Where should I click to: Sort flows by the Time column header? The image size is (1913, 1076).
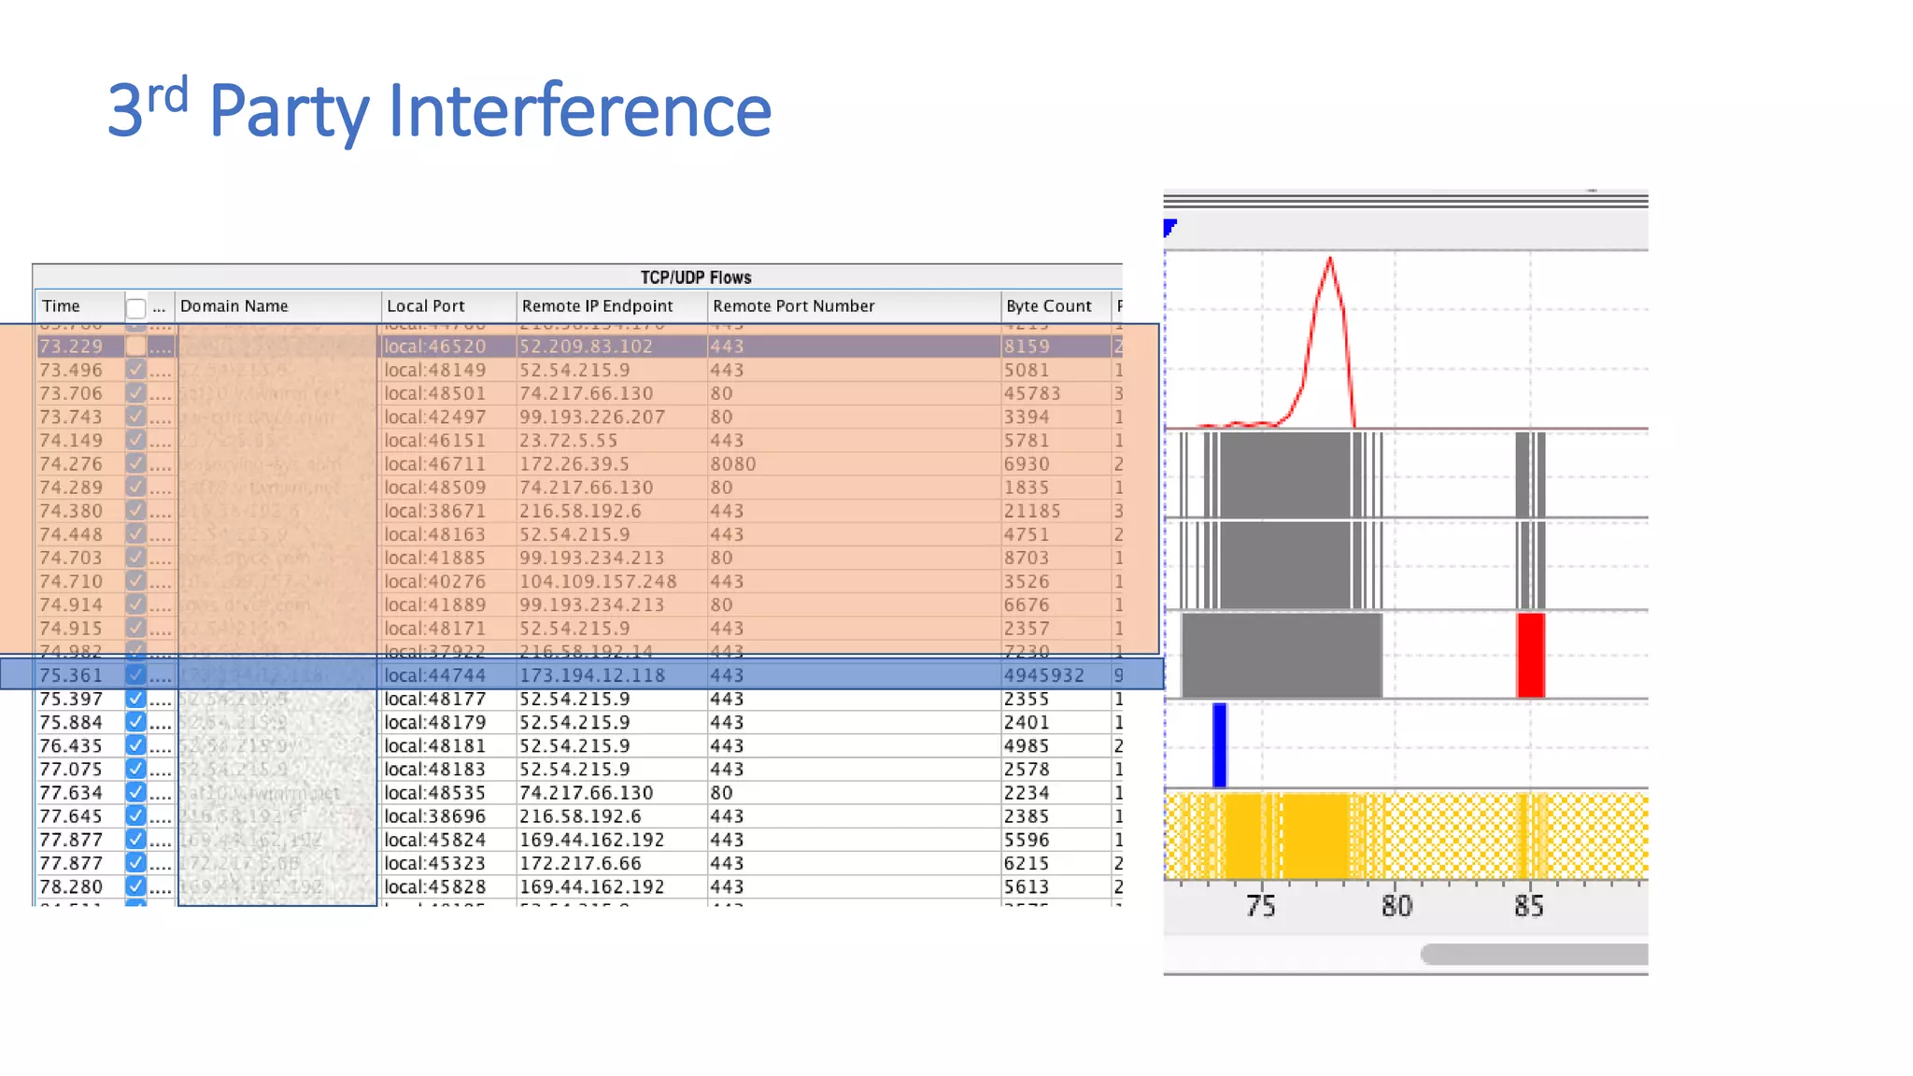point(79,306)
